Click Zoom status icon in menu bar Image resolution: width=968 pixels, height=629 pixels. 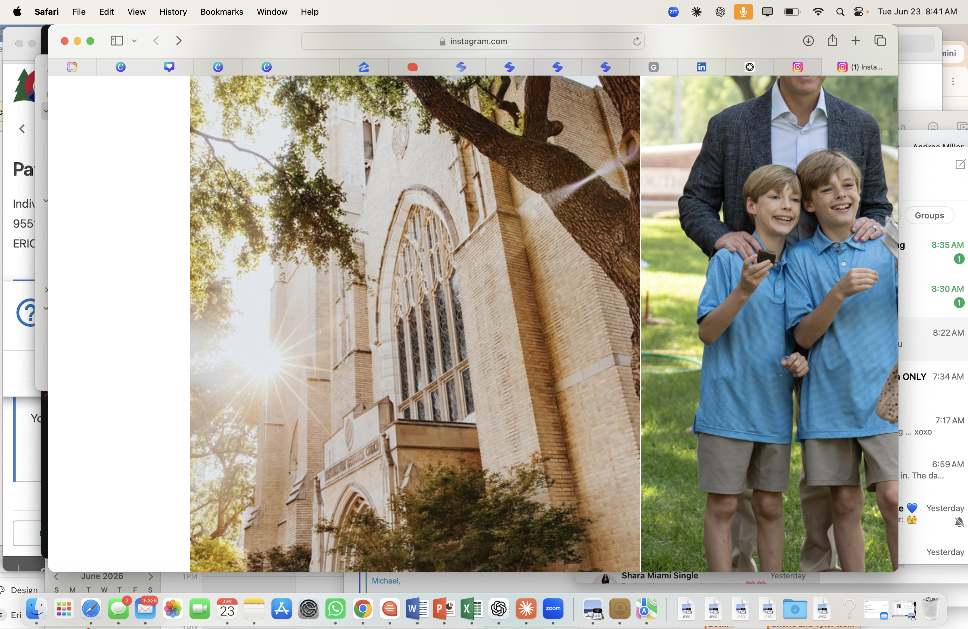[673, 12]
